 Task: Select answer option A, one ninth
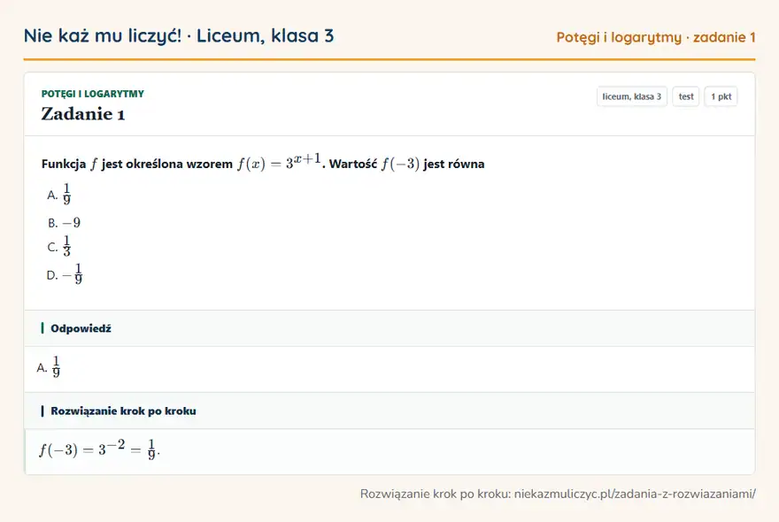(x=59, y=194)
